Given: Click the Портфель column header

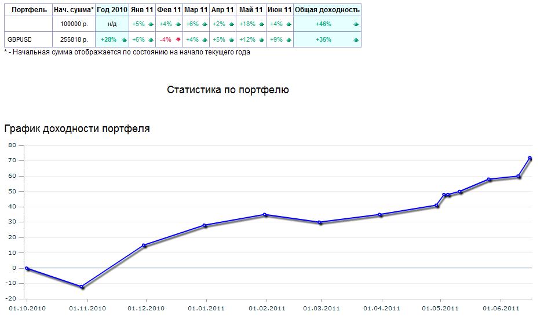Looking at the screenshot, I should pyautogui.click(x=29, y=10).
